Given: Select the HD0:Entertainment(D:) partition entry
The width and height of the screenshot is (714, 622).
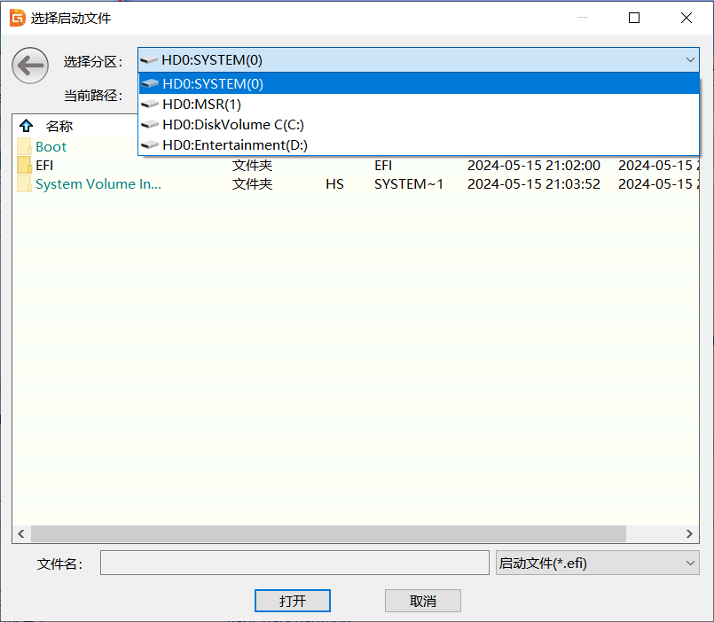Looking at the screenshot, I should point(235,145).
